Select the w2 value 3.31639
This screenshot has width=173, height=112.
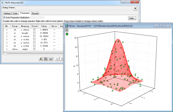coord(44,46)
